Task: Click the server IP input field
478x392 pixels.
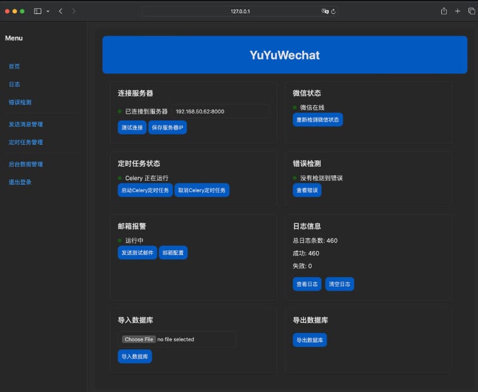Action: (x=221, y=112)
